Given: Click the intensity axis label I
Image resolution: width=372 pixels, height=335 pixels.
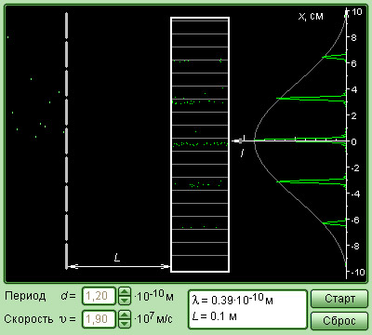Looking at the screenshot, I should click(243, 153).
